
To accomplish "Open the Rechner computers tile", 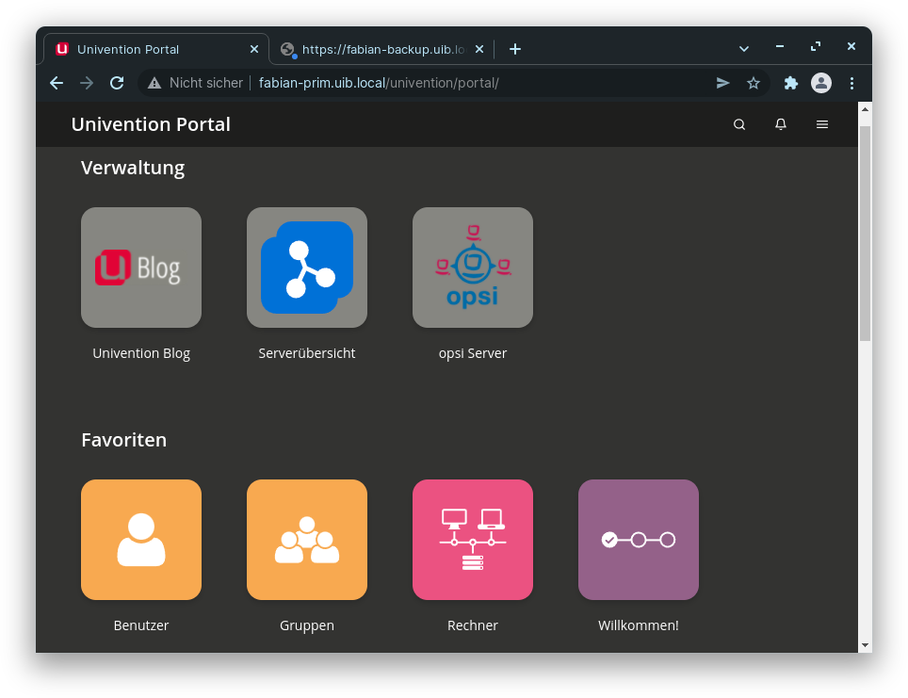I will point(473,540).
